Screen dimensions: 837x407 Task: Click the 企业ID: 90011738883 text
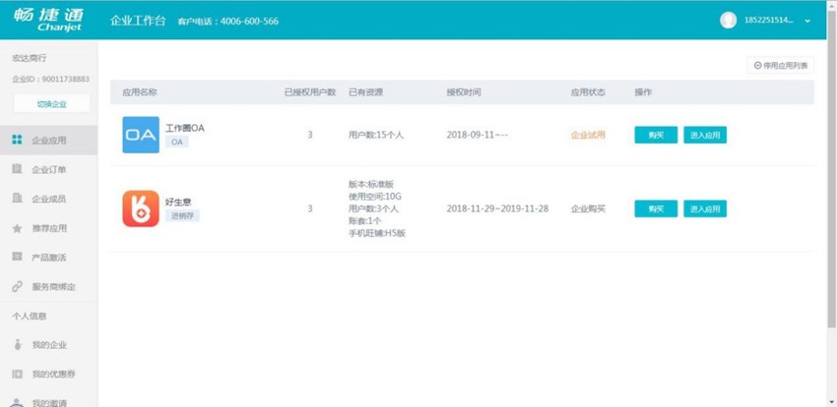[x=50, y=79]
